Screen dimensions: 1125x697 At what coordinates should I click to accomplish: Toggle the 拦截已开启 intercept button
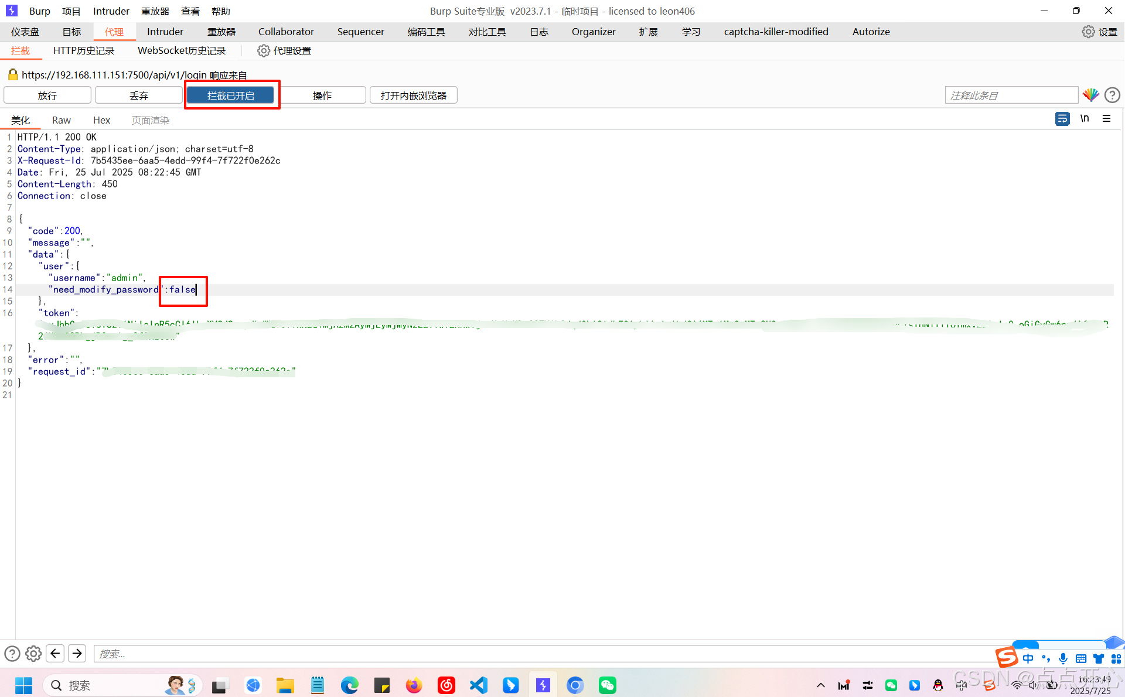coord(230,95)
